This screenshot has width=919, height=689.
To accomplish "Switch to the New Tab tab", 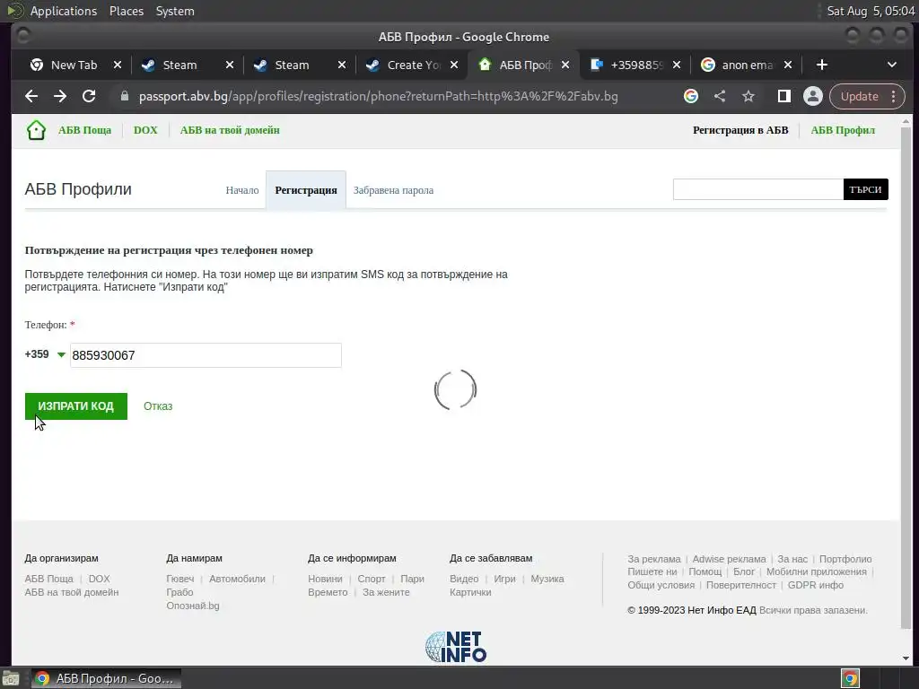I will pyautogui.click(x=74, y=65).
